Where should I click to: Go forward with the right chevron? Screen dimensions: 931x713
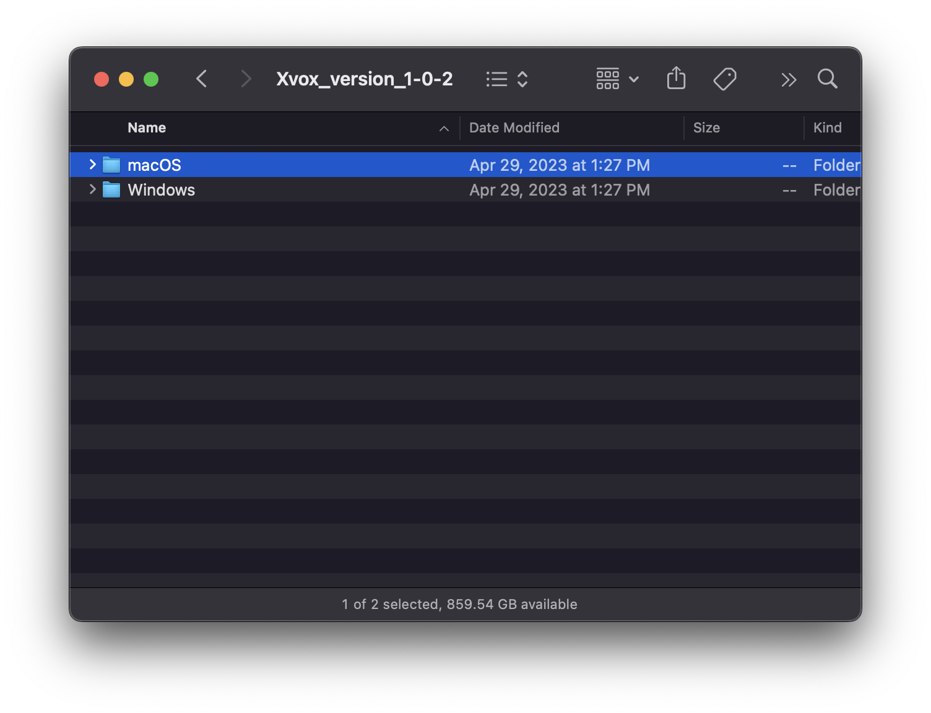tap(246, 79)
